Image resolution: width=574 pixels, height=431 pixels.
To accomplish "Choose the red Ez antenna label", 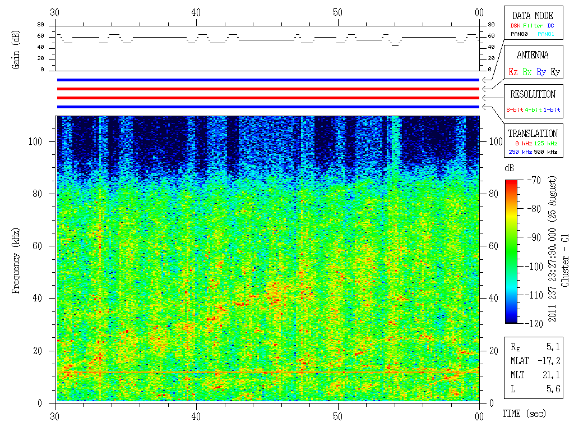I will point(513,72).
